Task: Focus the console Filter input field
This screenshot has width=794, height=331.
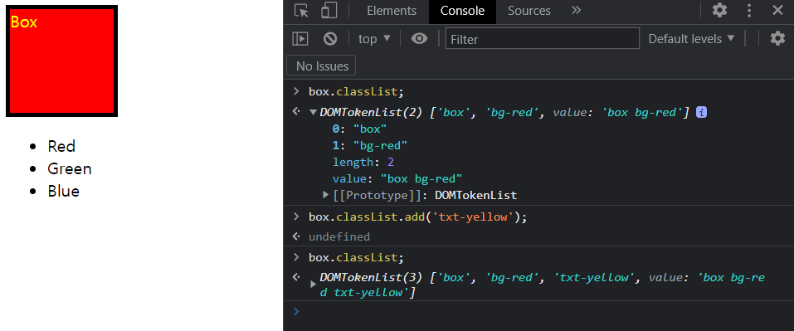Action: click(x=543, y=38)
